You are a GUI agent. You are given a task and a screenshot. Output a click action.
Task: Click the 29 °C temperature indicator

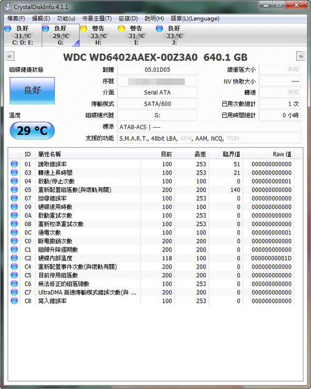point(32,130)
